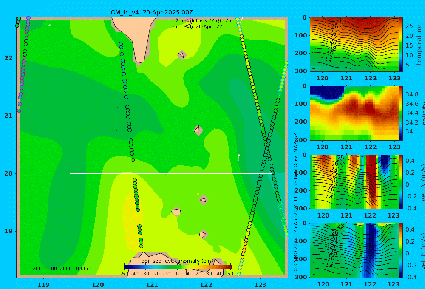Click the longitude label 120 on main map axis
The image size is (425, 289).
click(98, 285)
